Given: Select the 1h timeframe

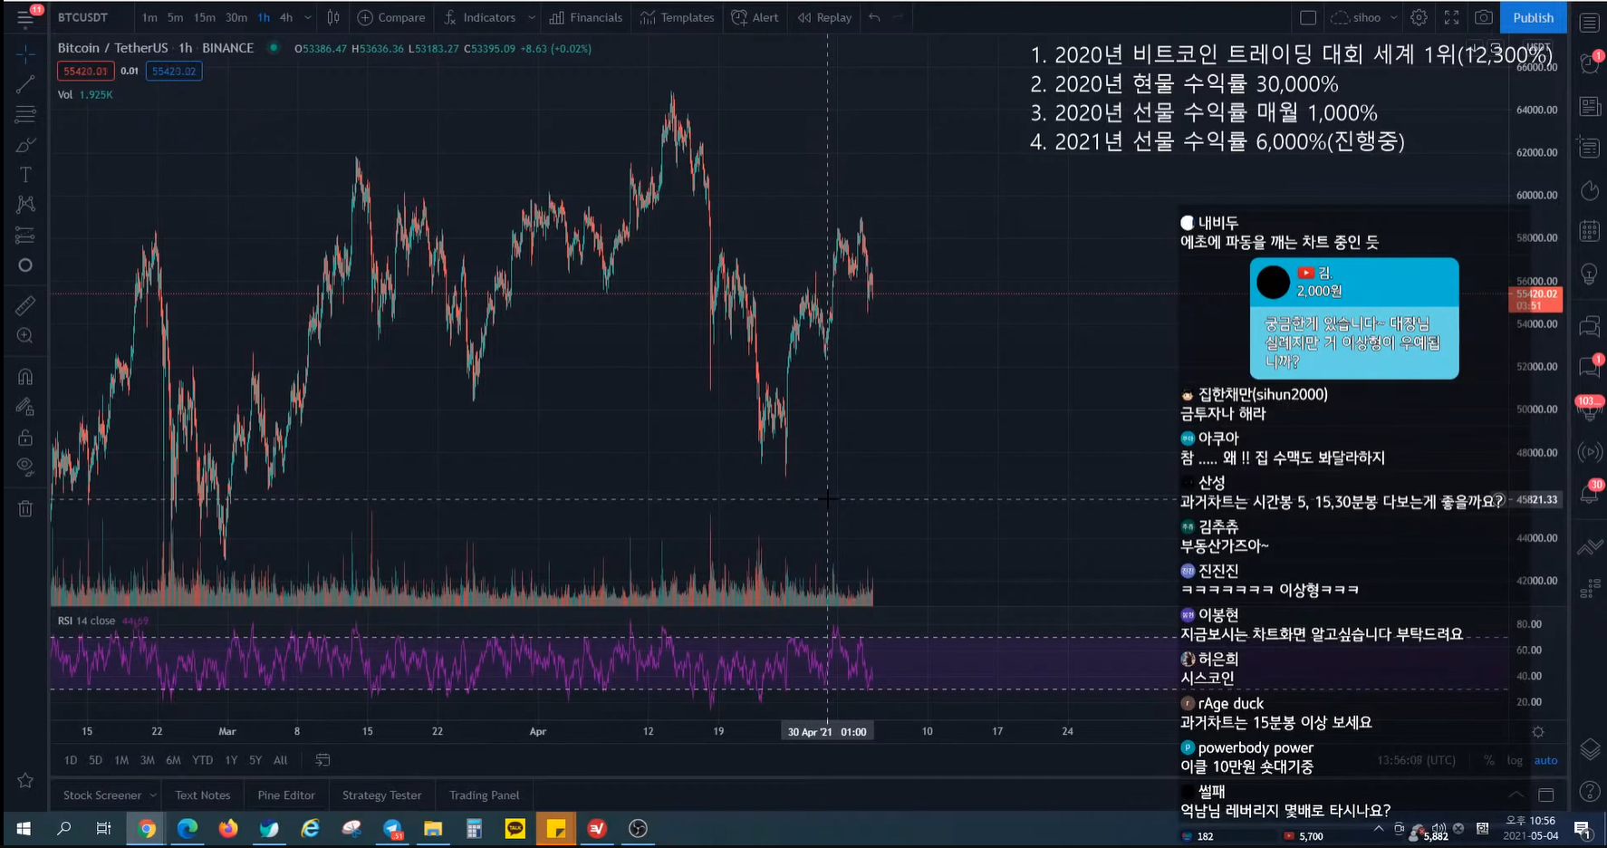Looking at the screenshot, I should pos(263,17).
